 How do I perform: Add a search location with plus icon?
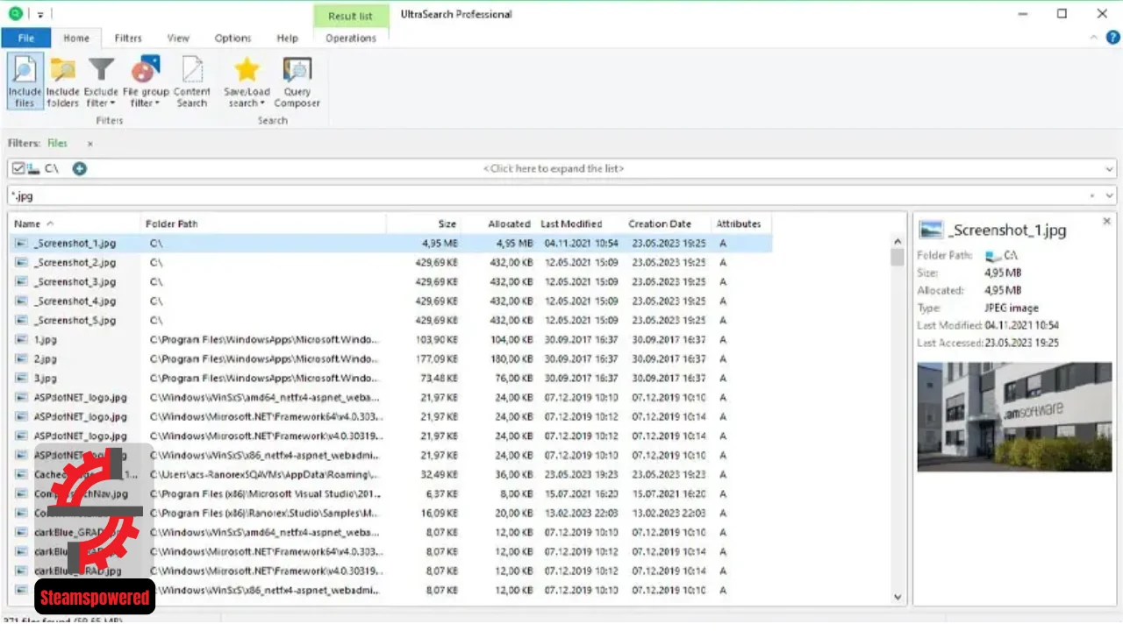click(79, 168)
